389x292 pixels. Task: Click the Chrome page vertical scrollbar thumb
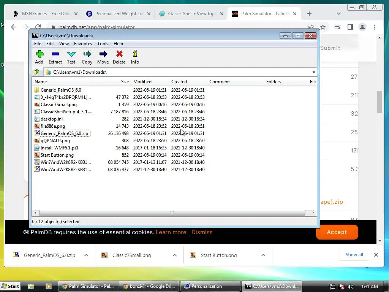pos(380,102)
